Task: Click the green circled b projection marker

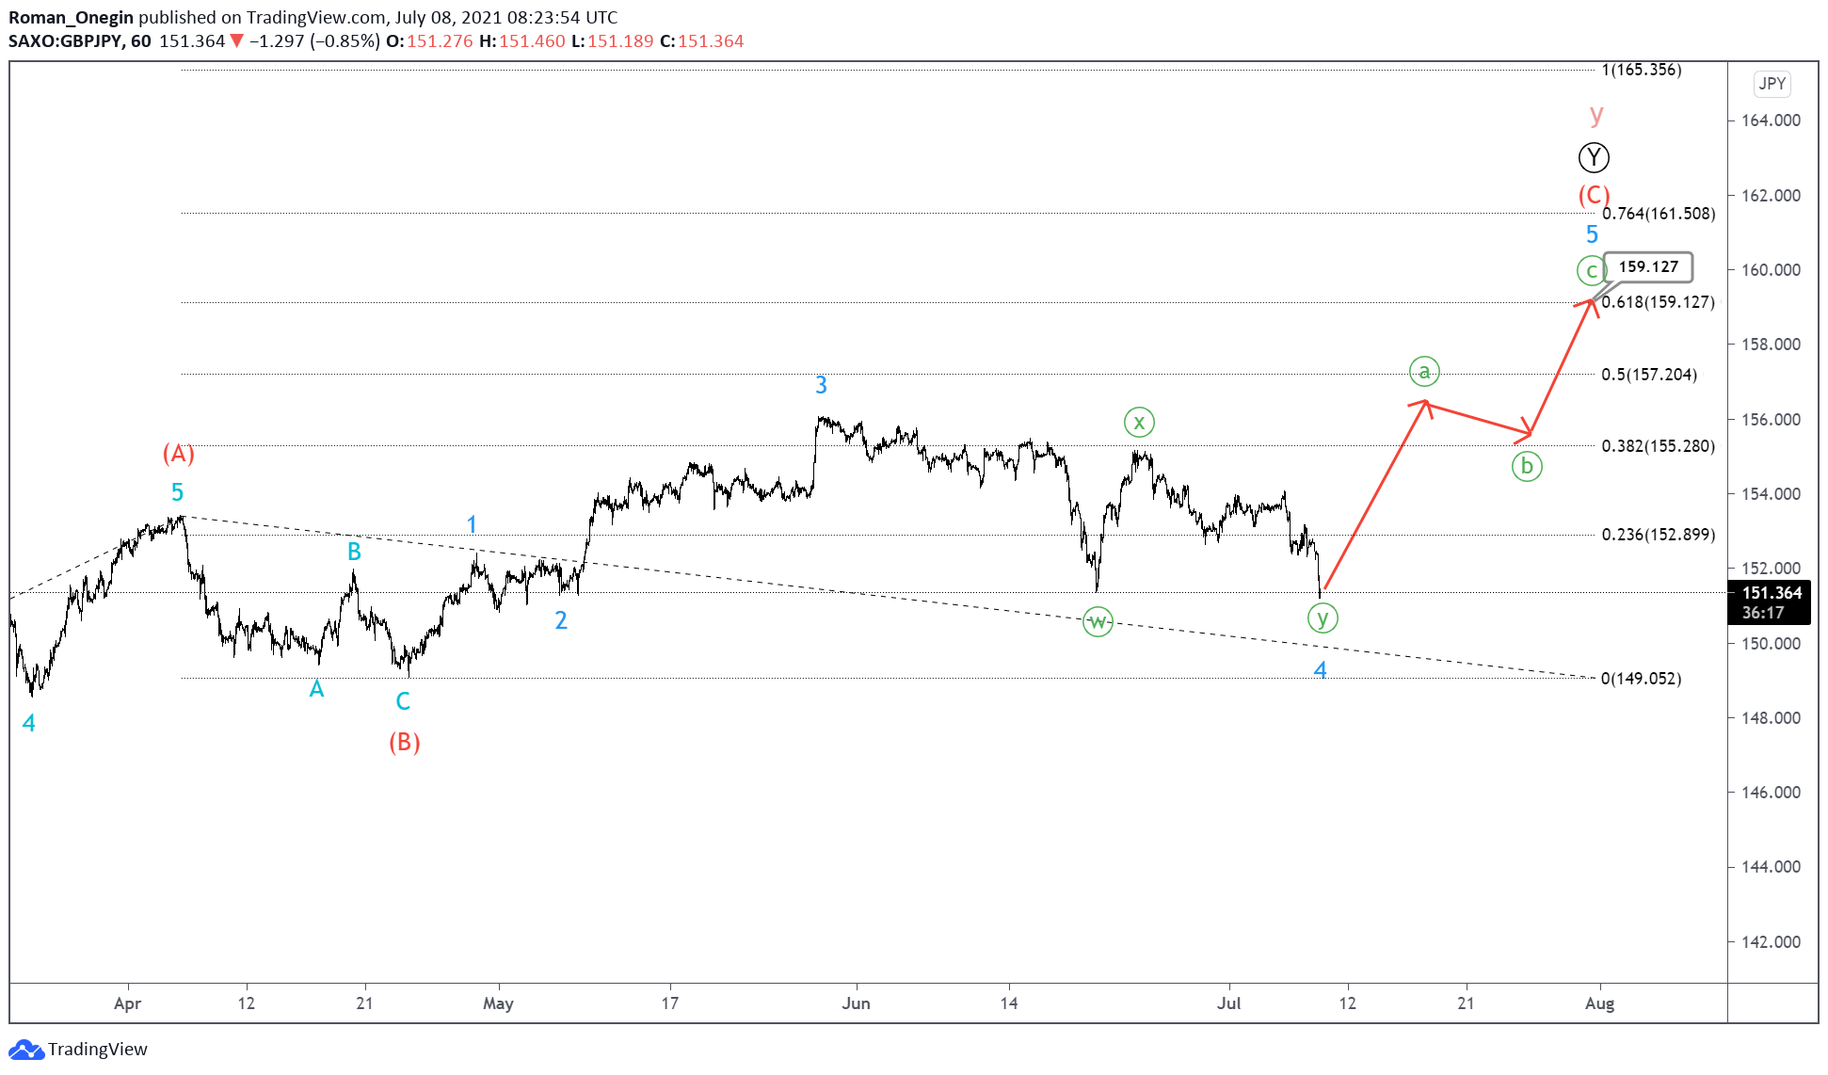Action: point(1527,466)
